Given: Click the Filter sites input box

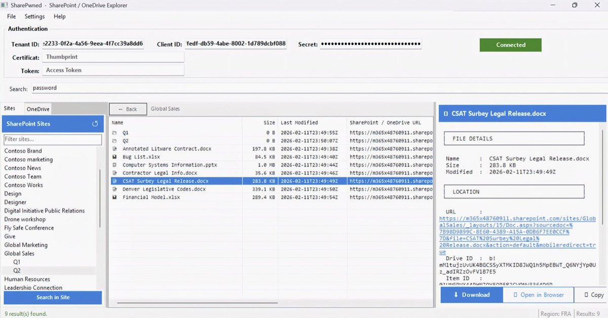Looking at the screenshot, I should pyautogui.click(x=53, y=139).
